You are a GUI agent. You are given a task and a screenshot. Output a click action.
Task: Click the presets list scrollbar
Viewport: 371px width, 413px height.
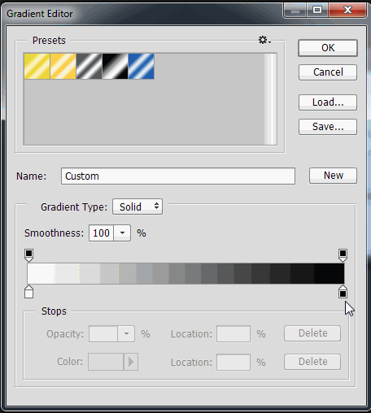(270, 99)
